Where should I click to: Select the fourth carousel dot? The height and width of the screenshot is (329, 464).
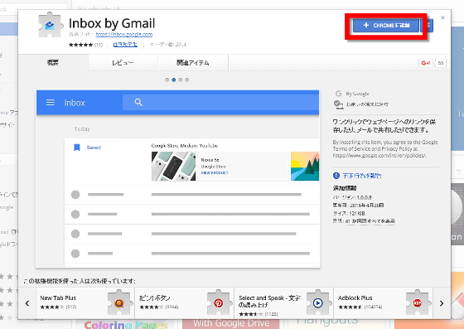tap(187, 80)
